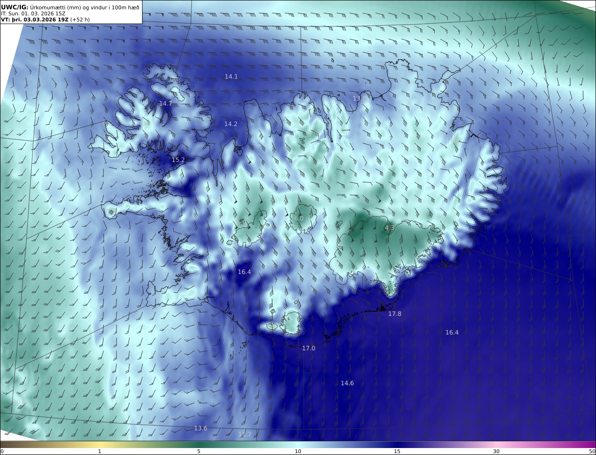The image size is (596, 455).
Task: Select the 14.6 value over the ocean
Action: tap(347, 383)
